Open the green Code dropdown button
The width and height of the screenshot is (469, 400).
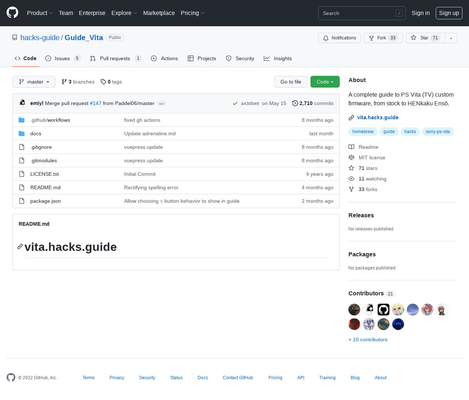(x=325, y=82)
